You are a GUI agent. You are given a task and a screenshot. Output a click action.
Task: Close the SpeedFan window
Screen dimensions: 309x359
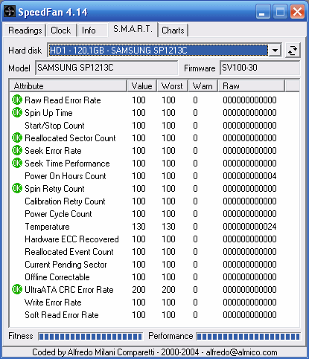click(297, 12)
